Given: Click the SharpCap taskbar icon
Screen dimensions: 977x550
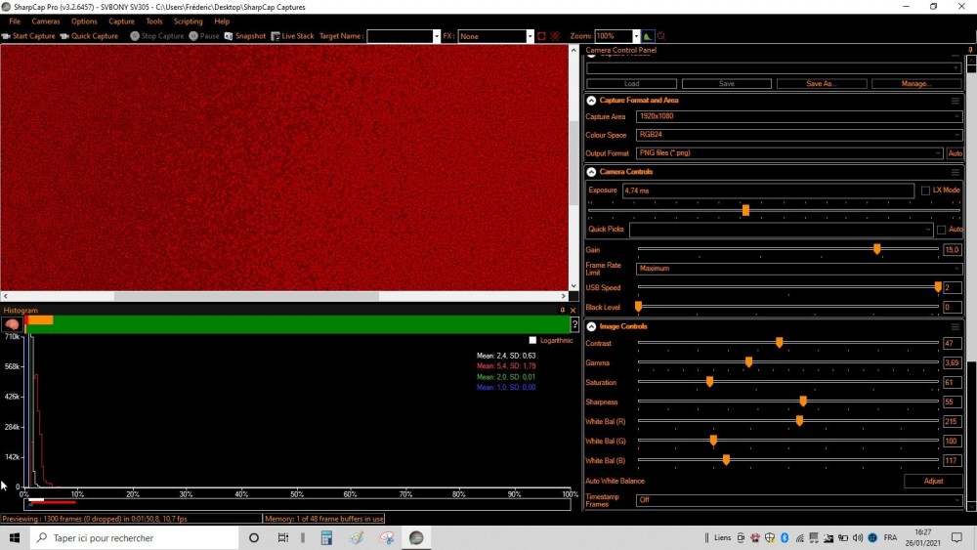Looking at the screenshot, I should point(416,537).
